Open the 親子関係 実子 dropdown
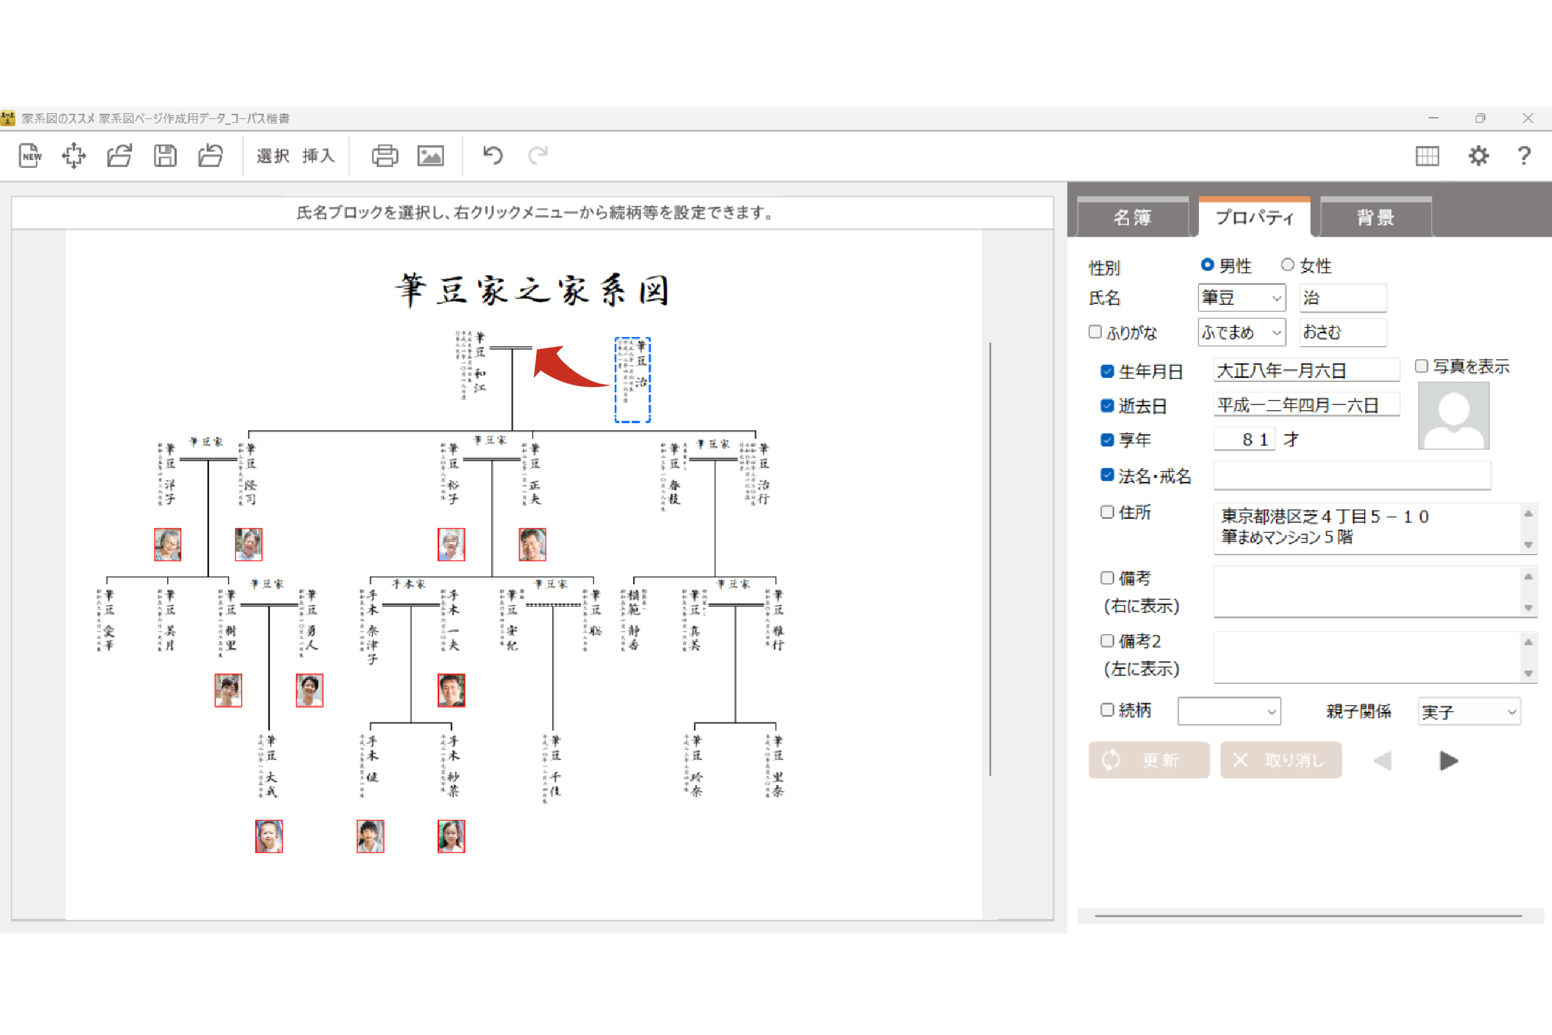 (1511, 712)
